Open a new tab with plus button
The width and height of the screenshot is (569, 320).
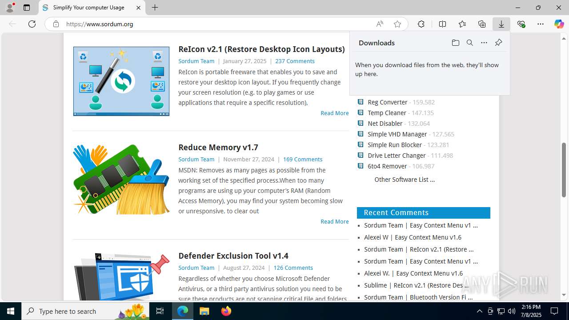pos(155,8)
